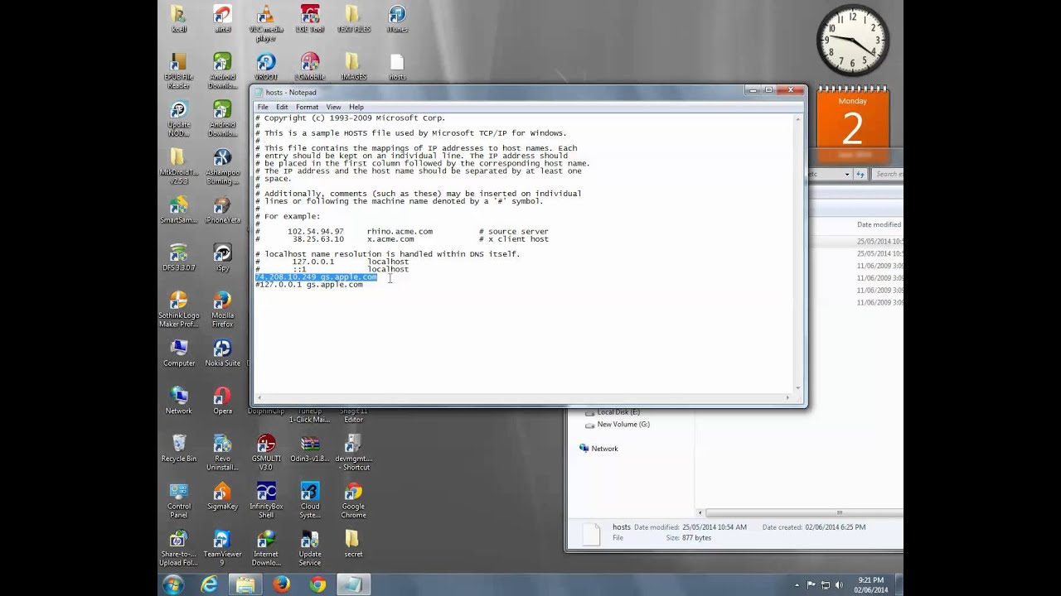Screen dimensions: 1061x596
Task: Switch to Windows Explorer taskbar button
Action: point(245,584)
